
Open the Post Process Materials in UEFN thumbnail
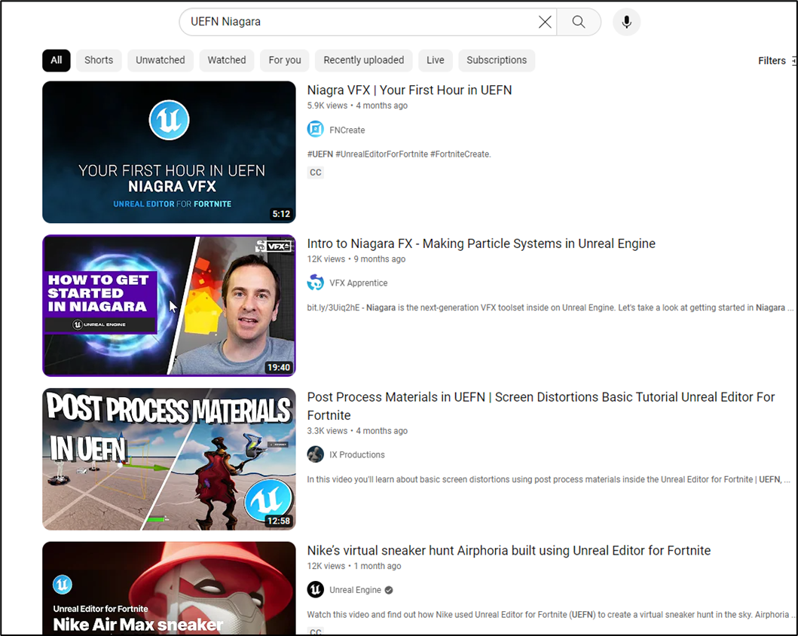click(169, 459)
